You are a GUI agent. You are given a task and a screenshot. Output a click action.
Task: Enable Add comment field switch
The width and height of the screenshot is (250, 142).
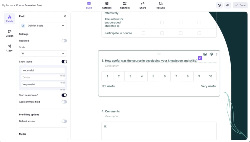(64, 102)
